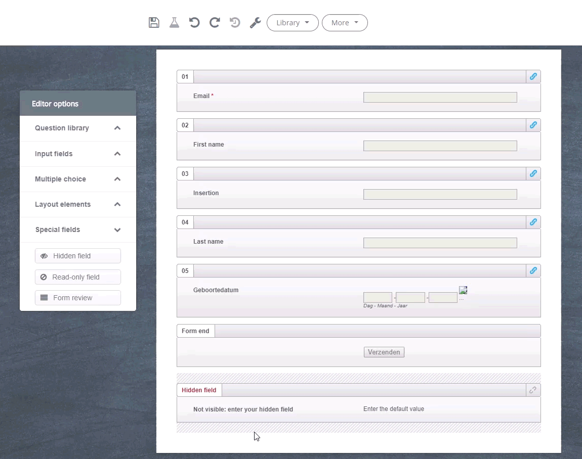The height and width of the screenshot is (459, 582).
Task: Click link icon on question 03
Action: (x=533, y=173)
